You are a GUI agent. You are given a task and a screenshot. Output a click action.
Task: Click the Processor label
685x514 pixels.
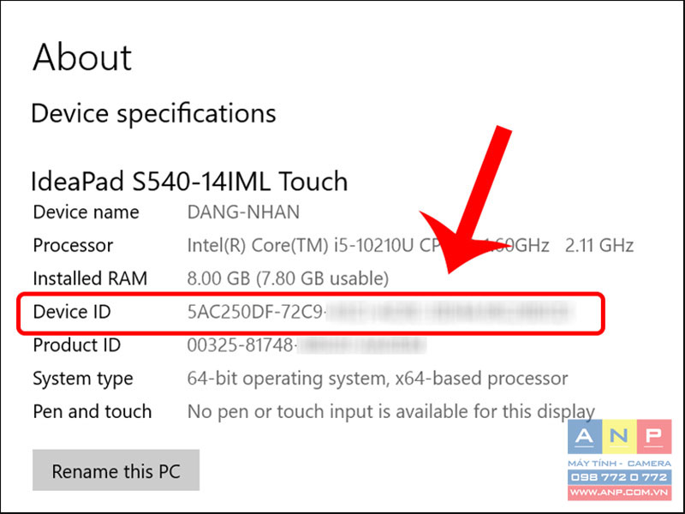(x=73, y=245)
